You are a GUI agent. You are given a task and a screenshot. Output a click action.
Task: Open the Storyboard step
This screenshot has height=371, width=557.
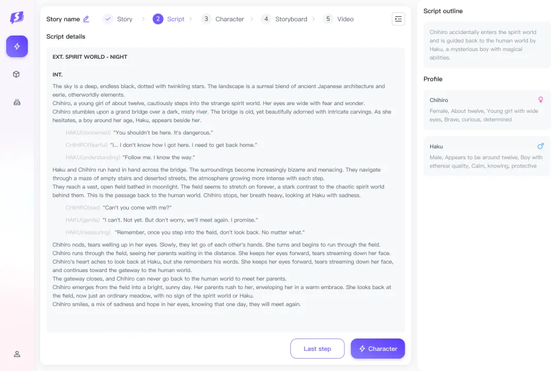pos(284,19)
